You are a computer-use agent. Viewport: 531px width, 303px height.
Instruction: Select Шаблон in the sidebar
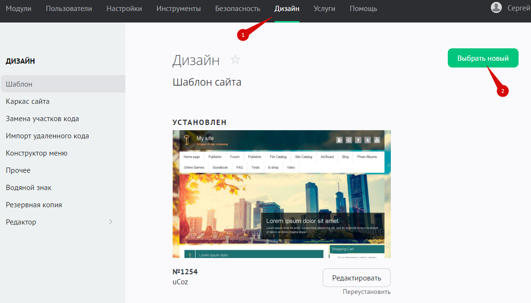[x=19, y=84]
